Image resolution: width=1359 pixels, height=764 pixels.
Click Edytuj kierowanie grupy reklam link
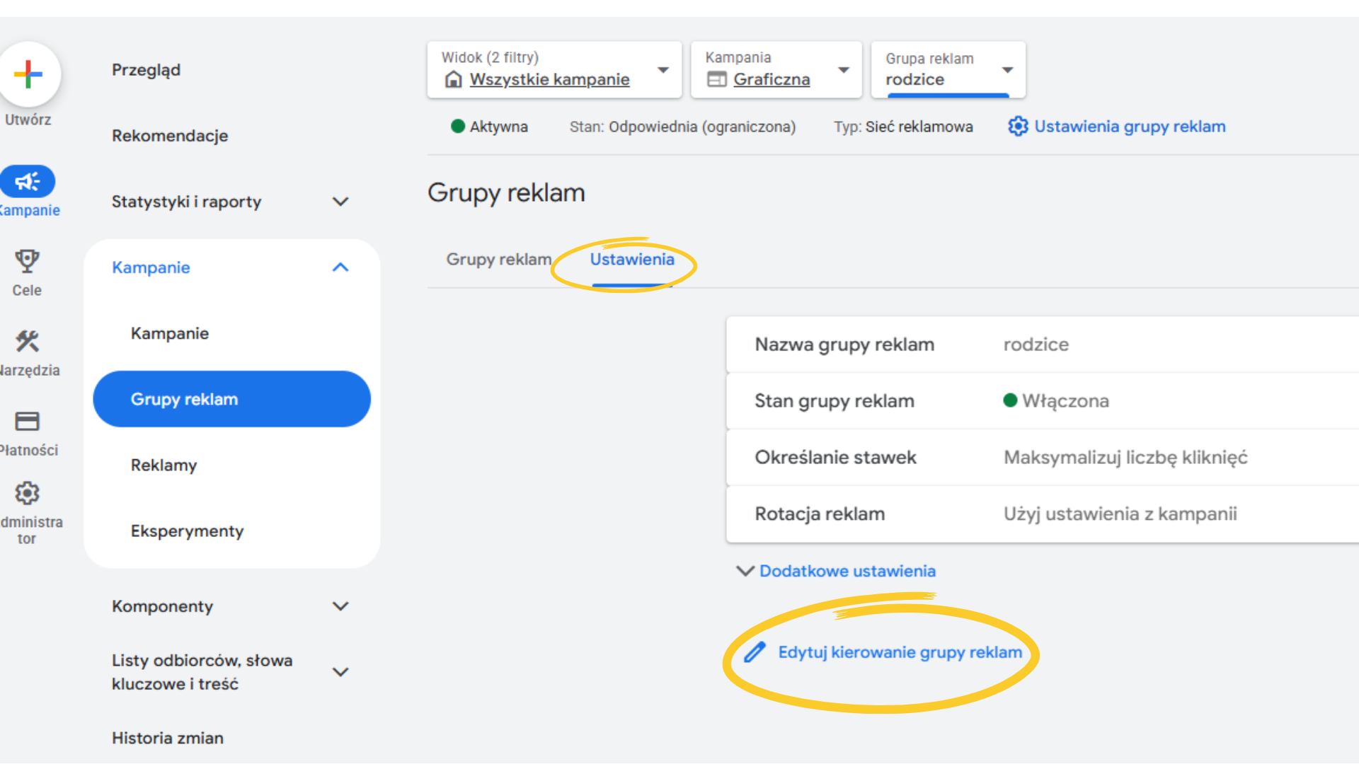coord(900,652)
